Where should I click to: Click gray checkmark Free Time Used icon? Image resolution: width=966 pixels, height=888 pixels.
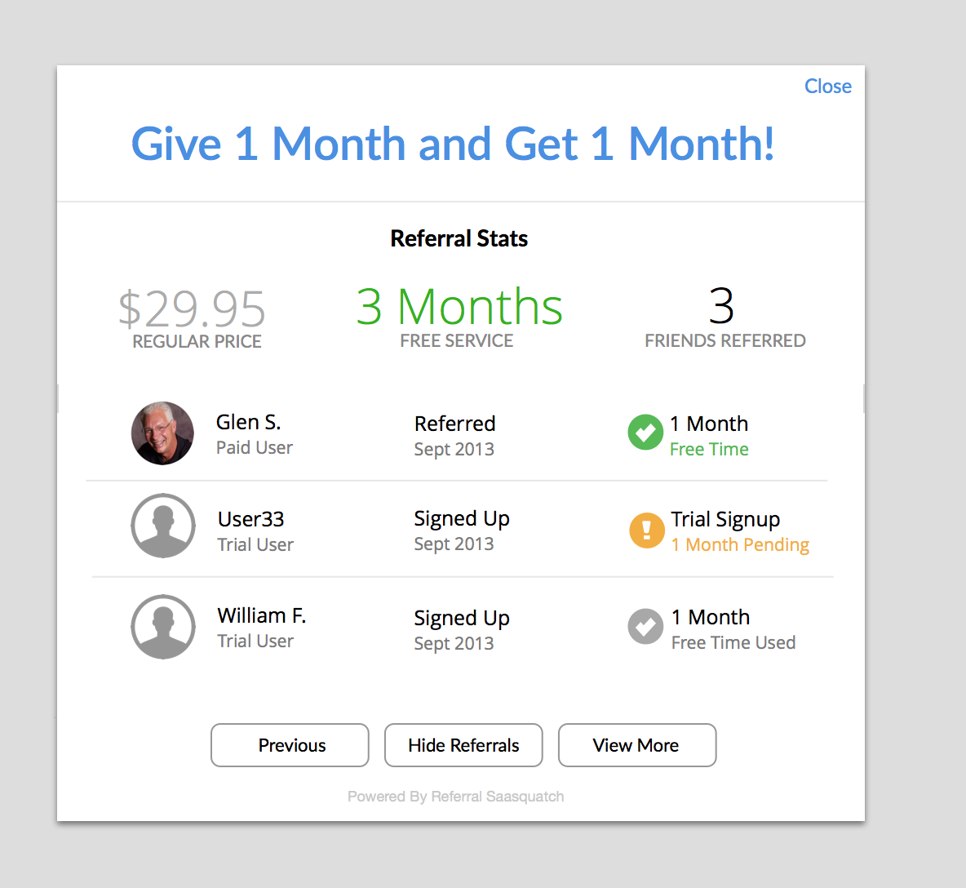pyautogui.click(x=645, y=627)
